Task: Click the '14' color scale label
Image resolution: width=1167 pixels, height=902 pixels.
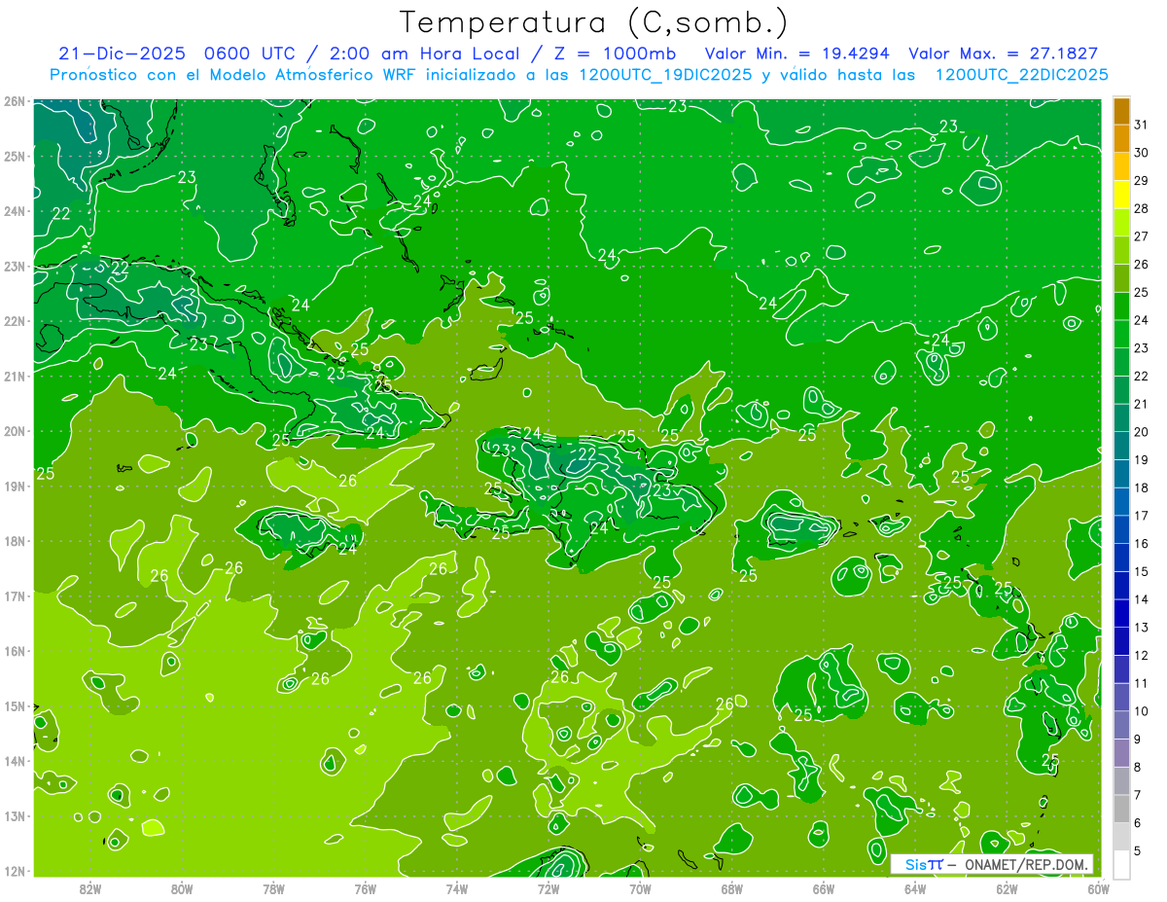Action: (x=1141, y=599)
